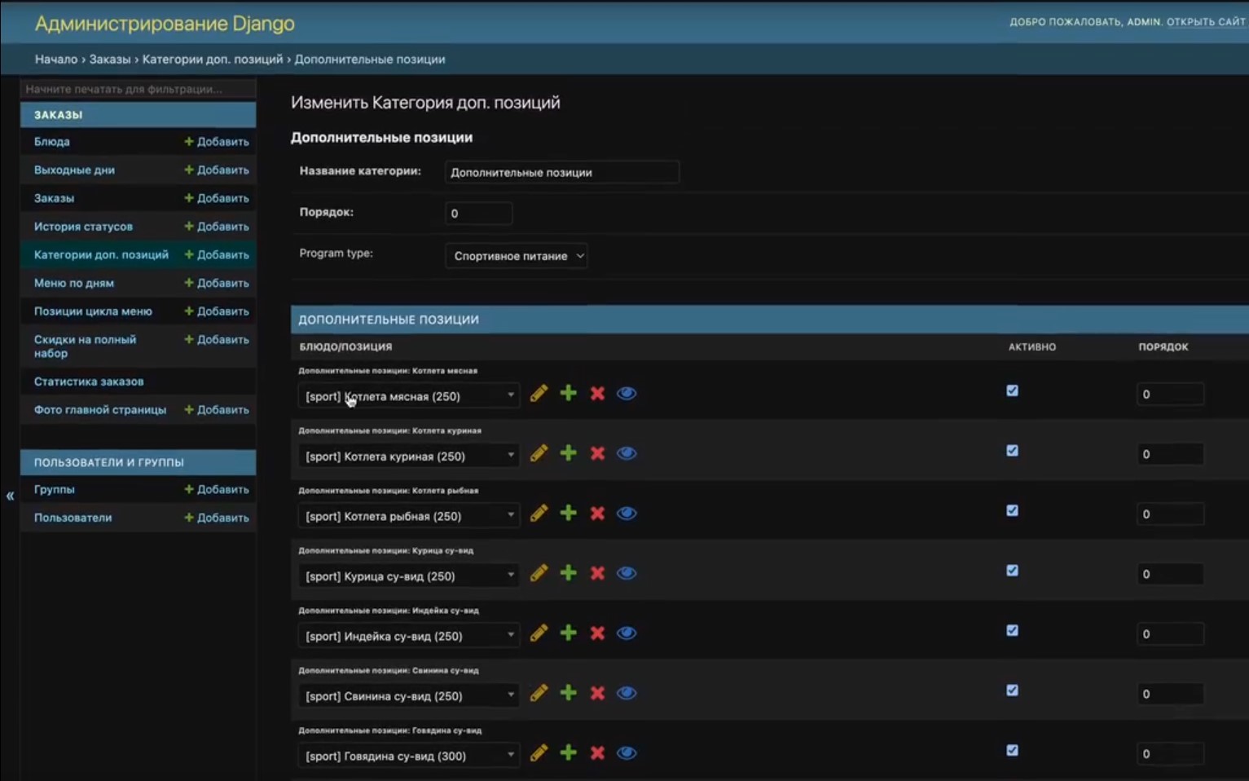Delete the Котлета мясная related item

pos(598,394)
